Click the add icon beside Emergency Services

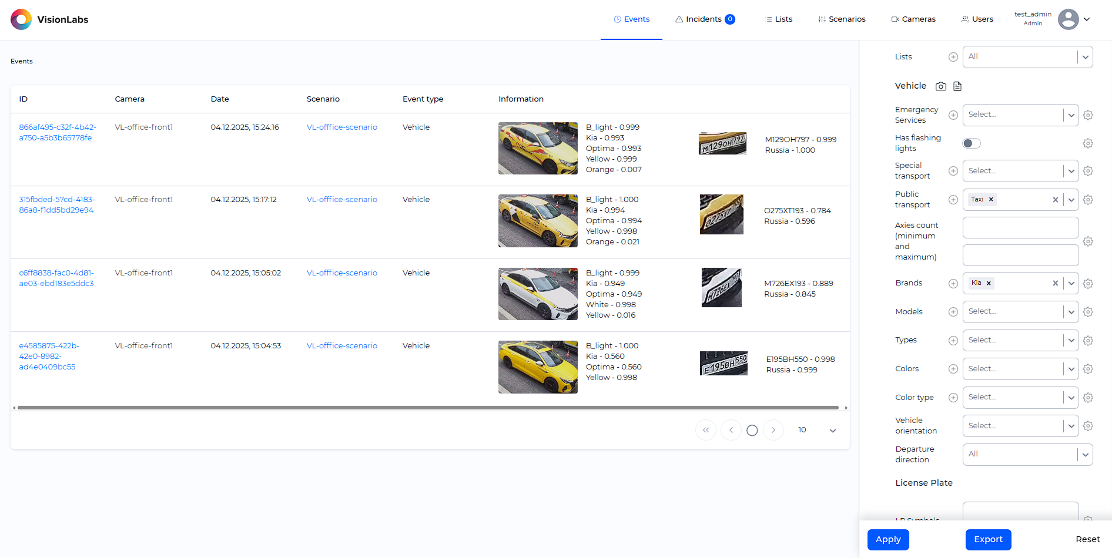tap(953, 115)
